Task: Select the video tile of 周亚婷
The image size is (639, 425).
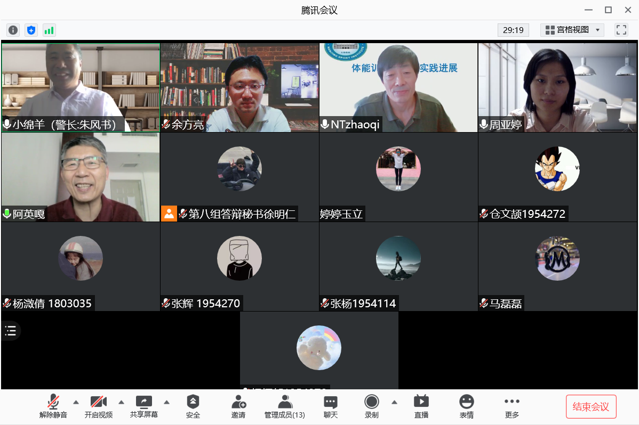Action: 557,87
